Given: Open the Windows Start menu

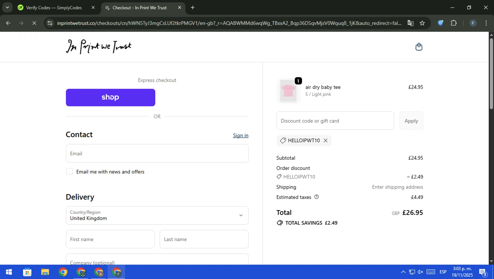Looking at the screenshot, I should 9,272.
